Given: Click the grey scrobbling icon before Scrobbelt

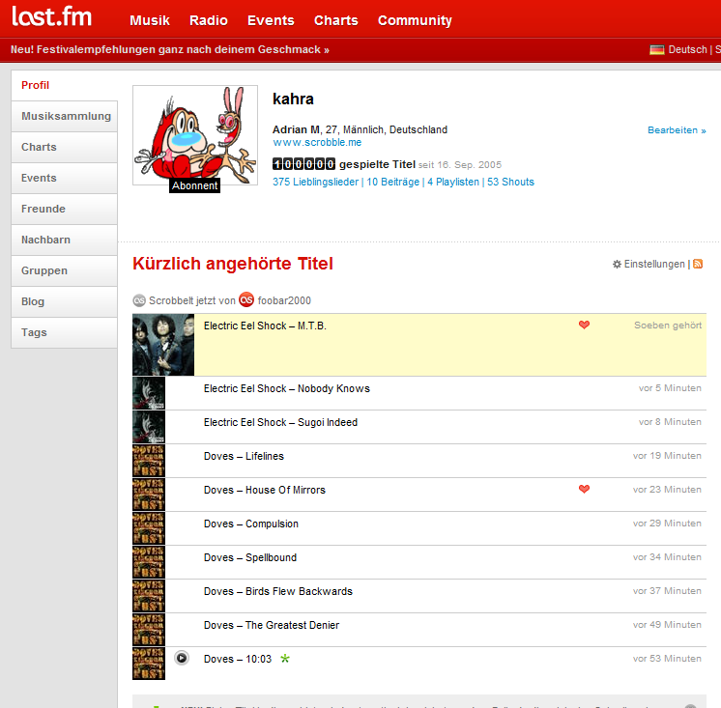Looking at the screenshot, I should (x=139, y=300).
